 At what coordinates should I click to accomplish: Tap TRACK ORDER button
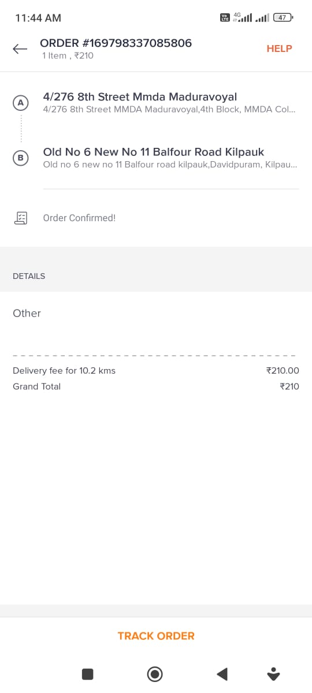(x=156, y=636)
